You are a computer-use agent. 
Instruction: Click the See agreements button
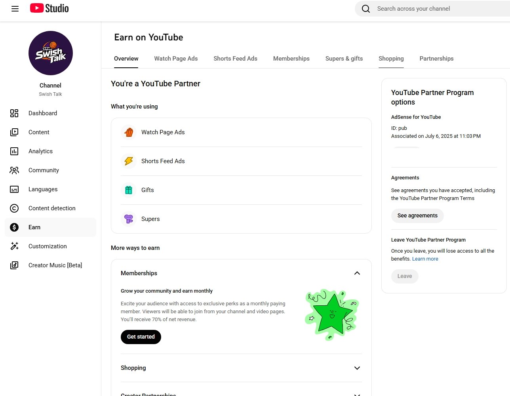pyautogui.click(x=417, y=216)
